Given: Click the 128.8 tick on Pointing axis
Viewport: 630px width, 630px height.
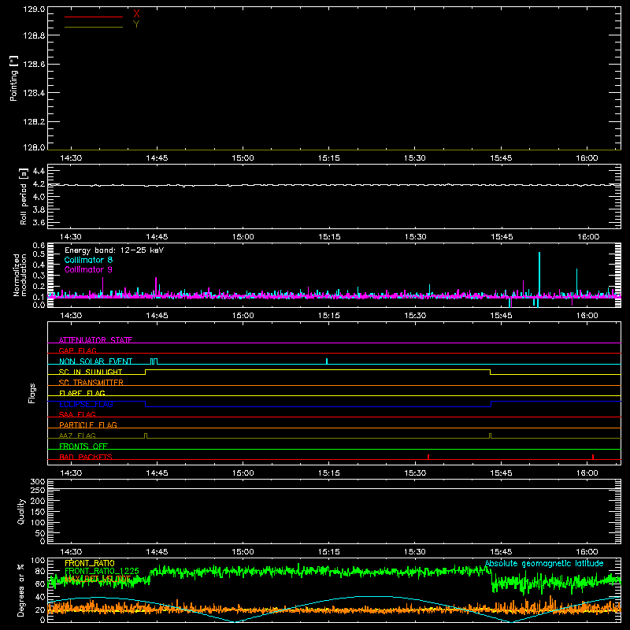Looking at the screenshot, I should click(x=34, y=35).
